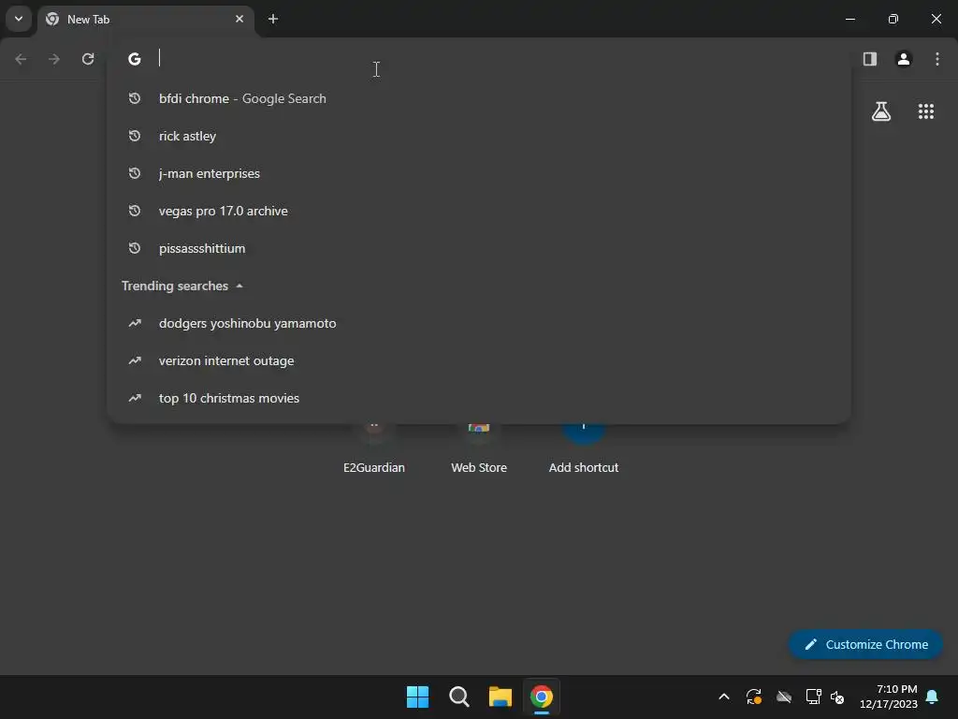Click history icon beside pissassshittium

coord(135,248)
